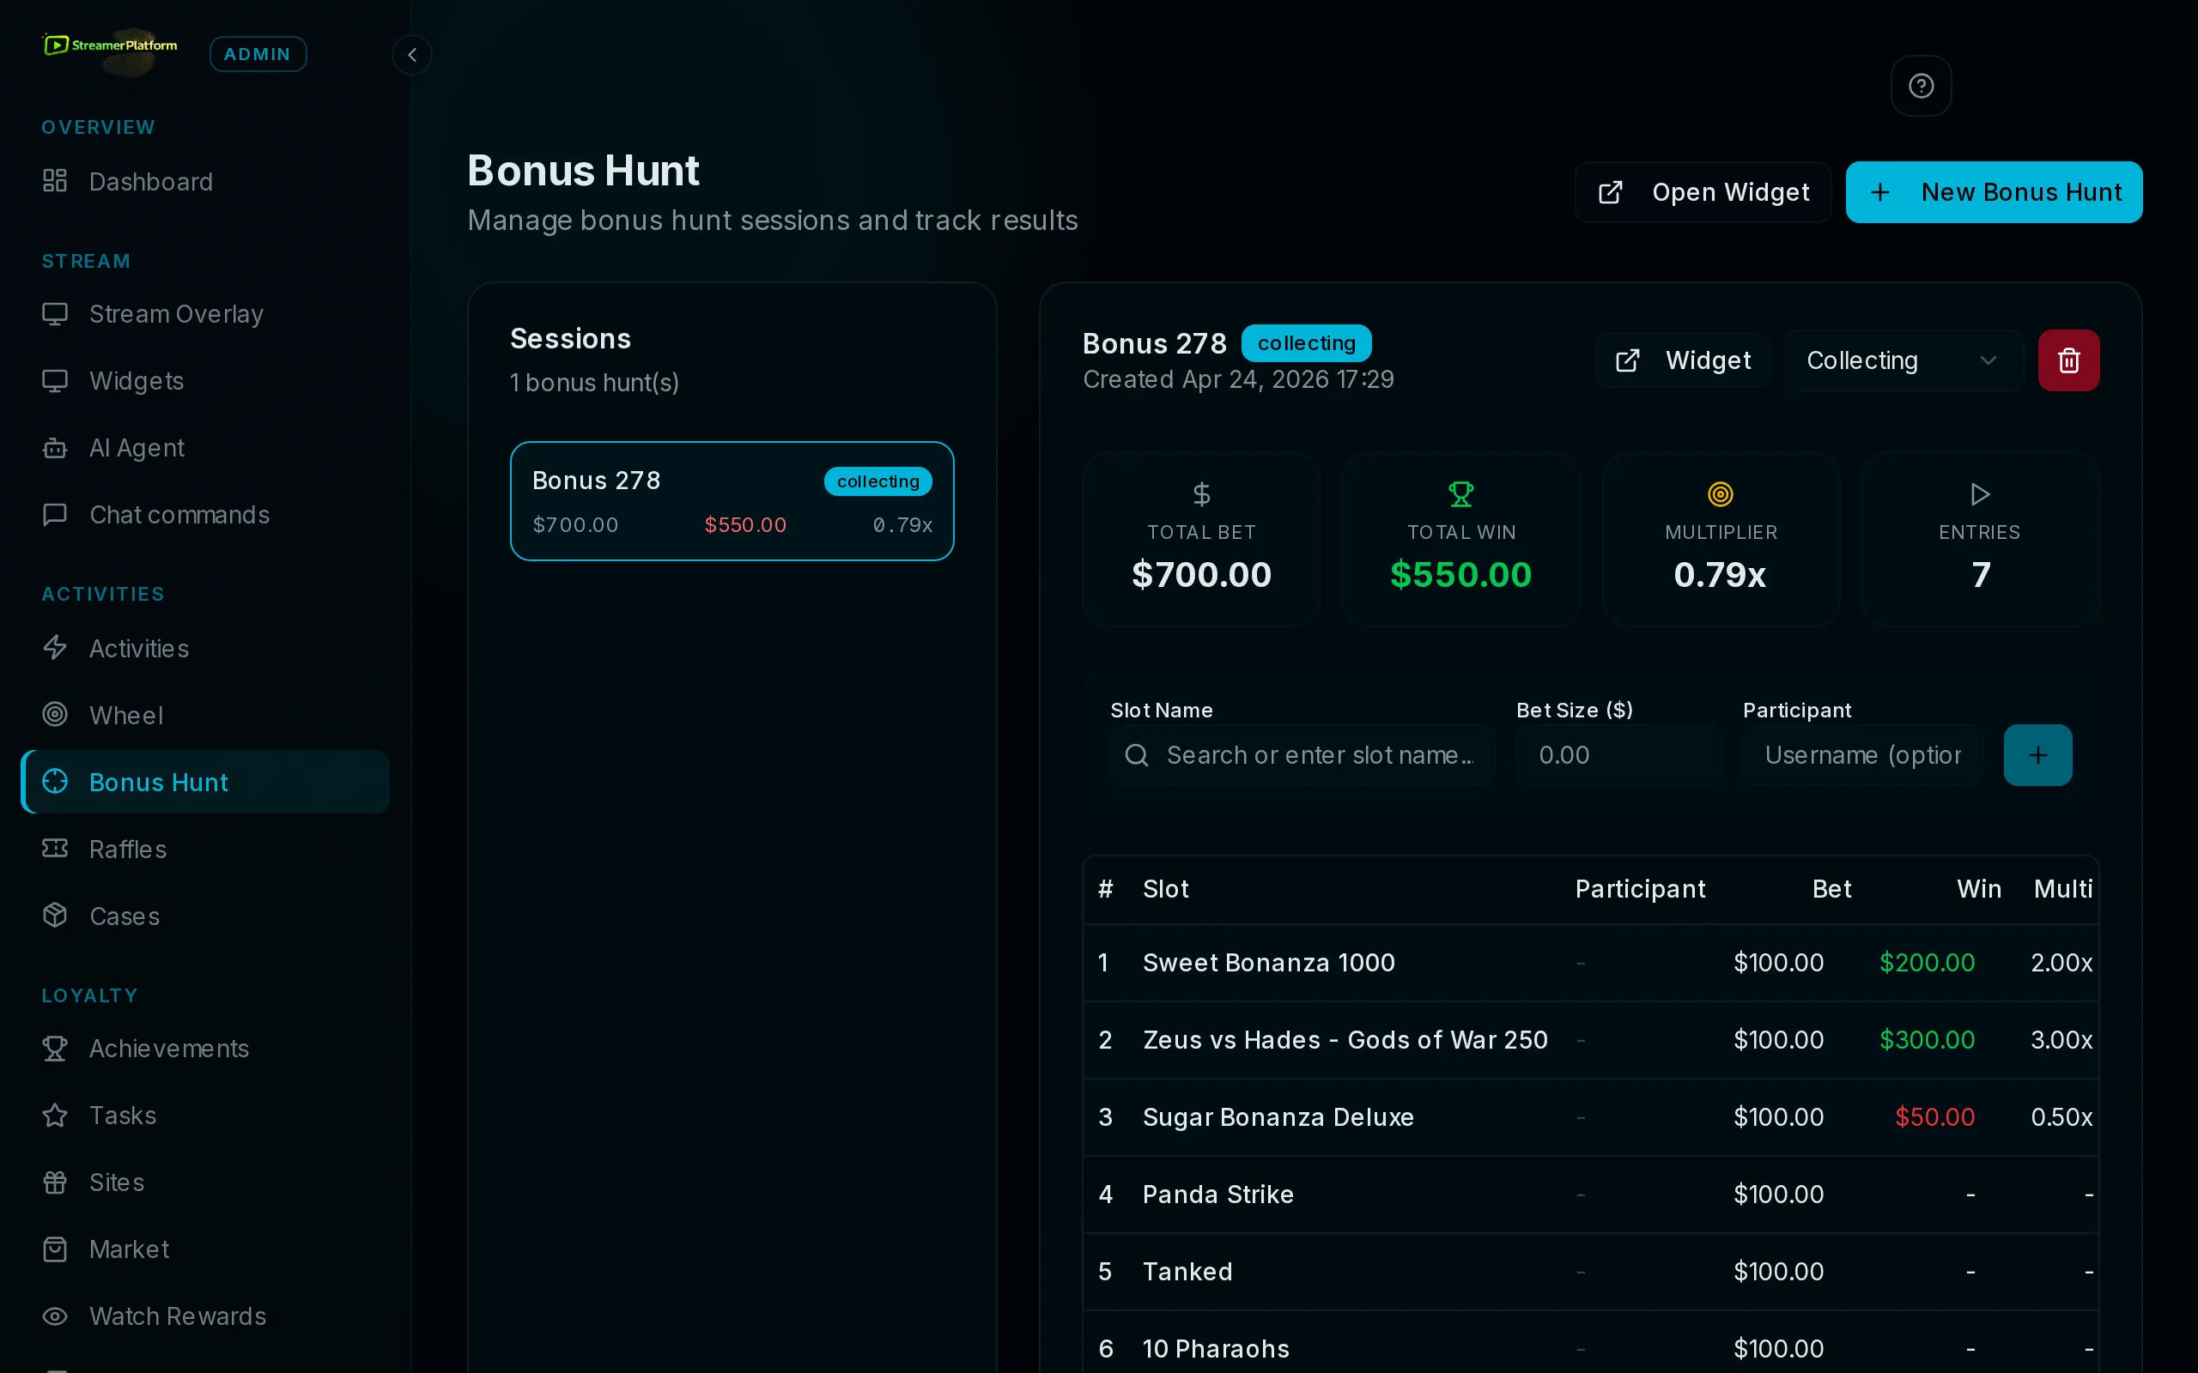Screen dimensions: 2198x1373
Task: Click the $50.00 win value
Action: (x=1934, y=1117)
